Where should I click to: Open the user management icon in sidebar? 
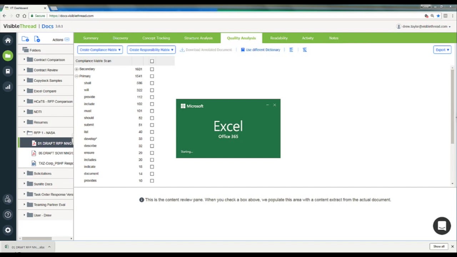point(8,199)
